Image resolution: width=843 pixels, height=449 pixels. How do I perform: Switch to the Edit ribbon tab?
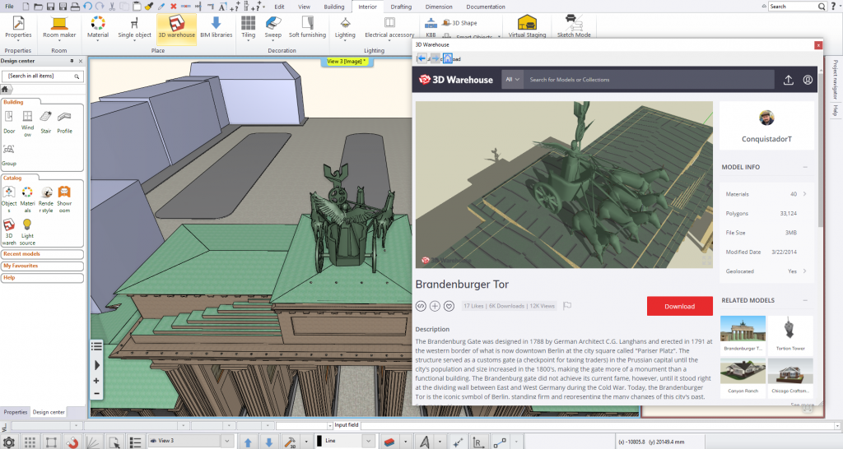(279, 7)
